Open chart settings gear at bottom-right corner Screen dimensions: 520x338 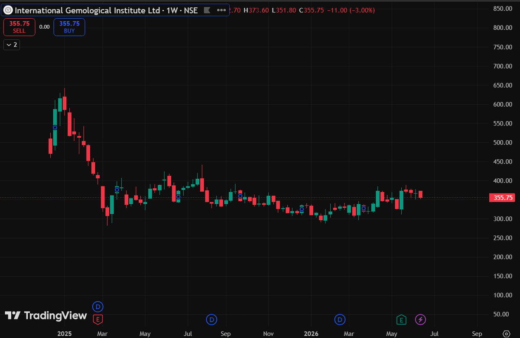pyautogui.click(x=506, y=333)
